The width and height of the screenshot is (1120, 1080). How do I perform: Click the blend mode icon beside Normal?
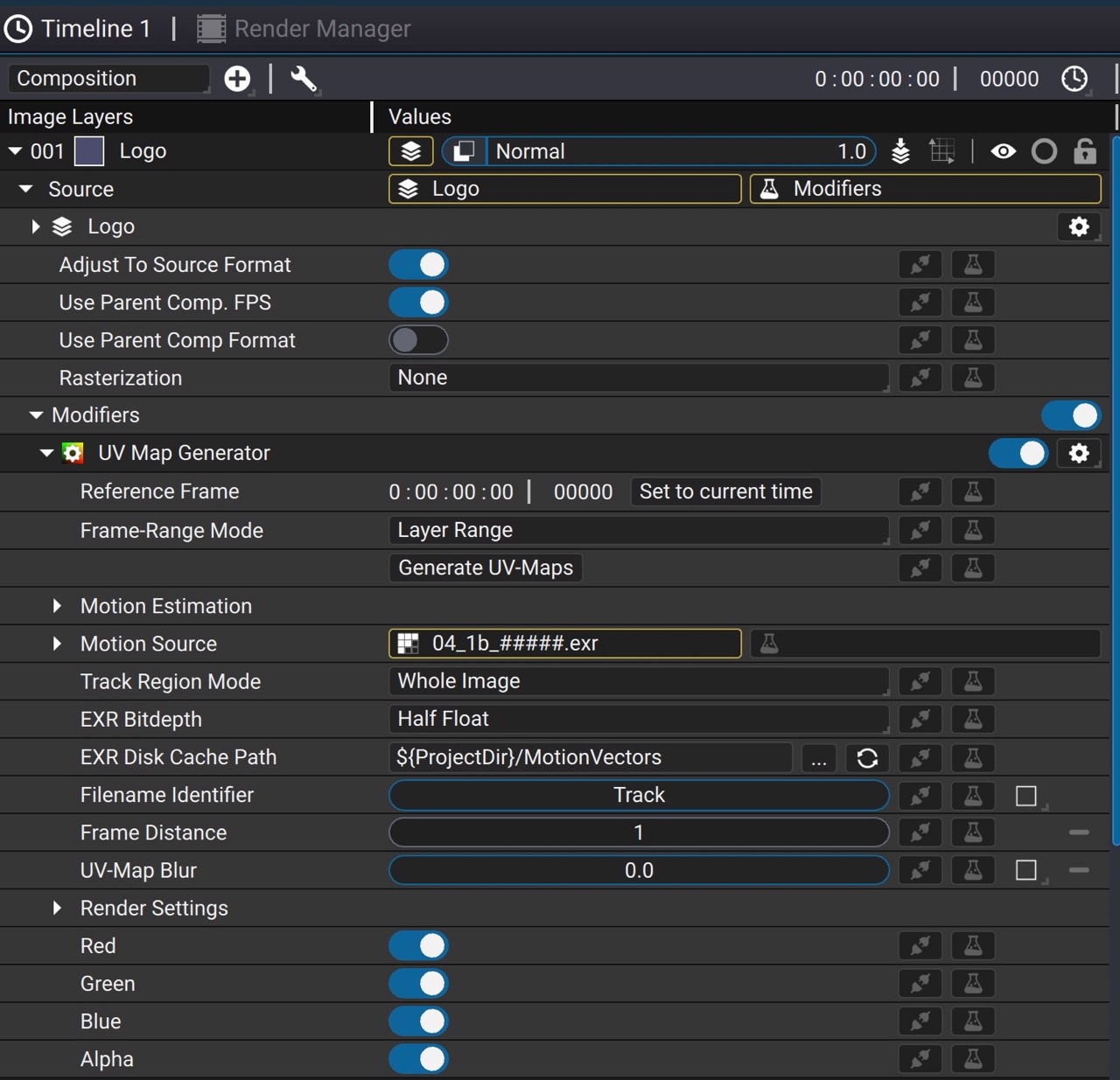point(464,151)
